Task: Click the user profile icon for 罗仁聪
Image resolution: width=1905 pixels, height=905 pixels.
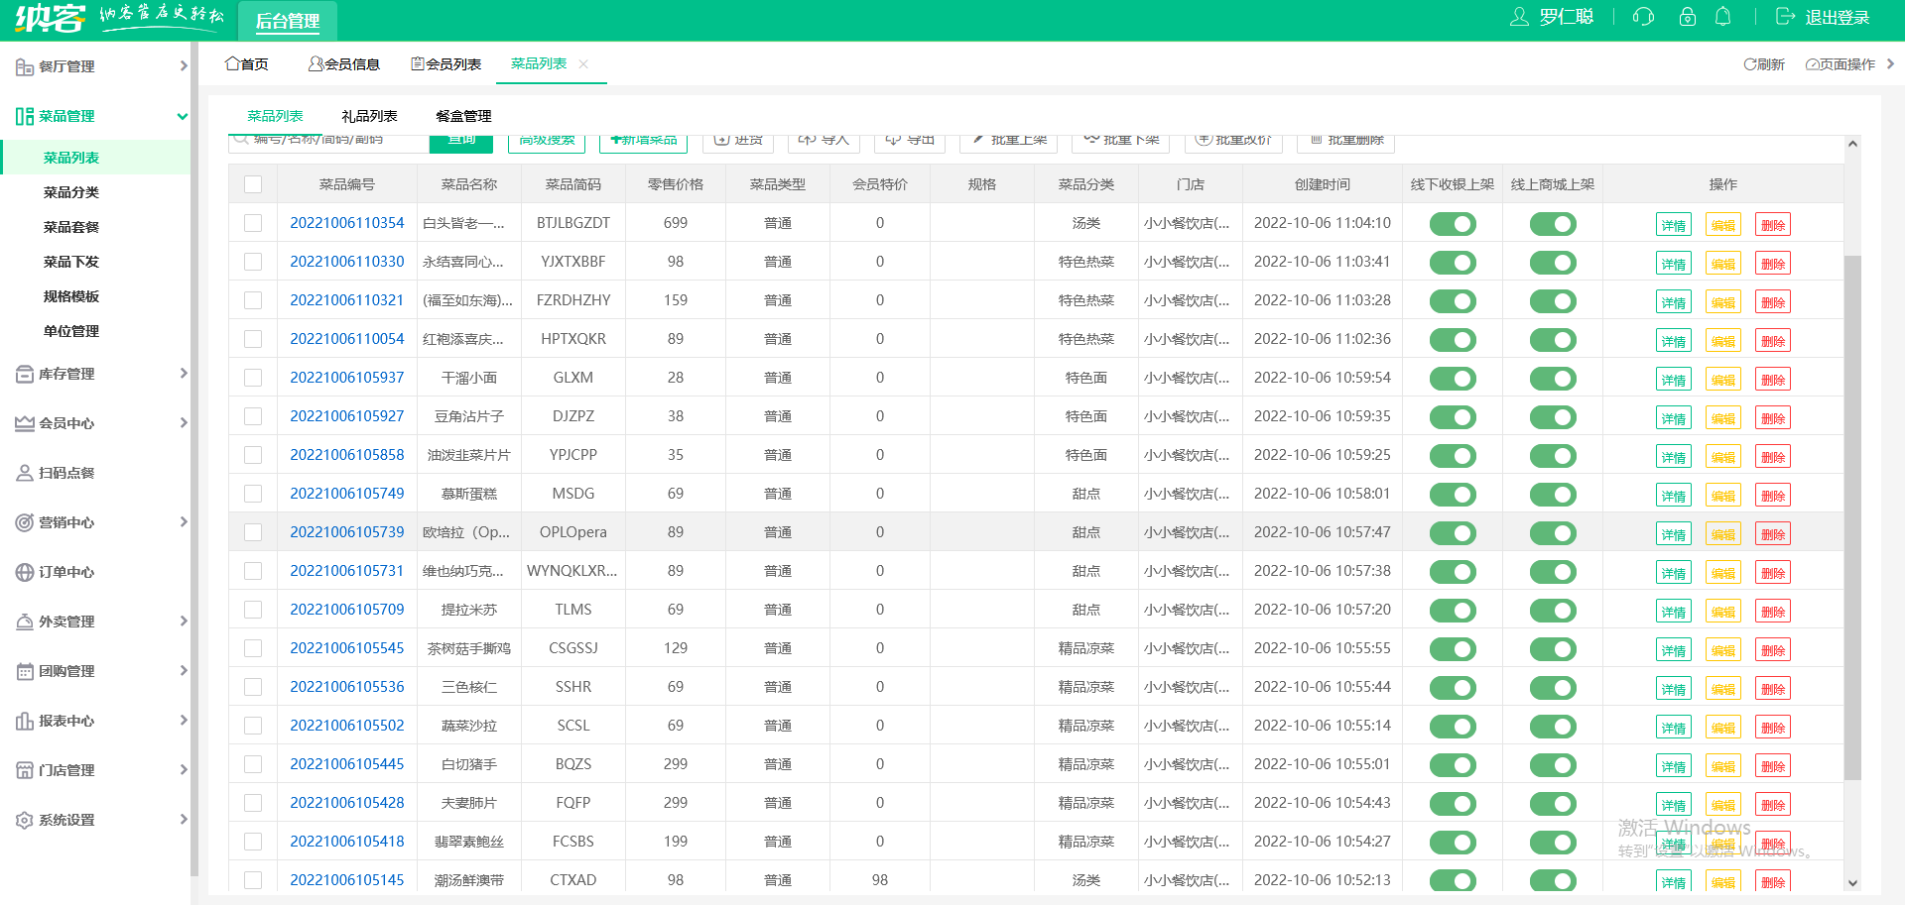Action: click(x=1519, y=17)
